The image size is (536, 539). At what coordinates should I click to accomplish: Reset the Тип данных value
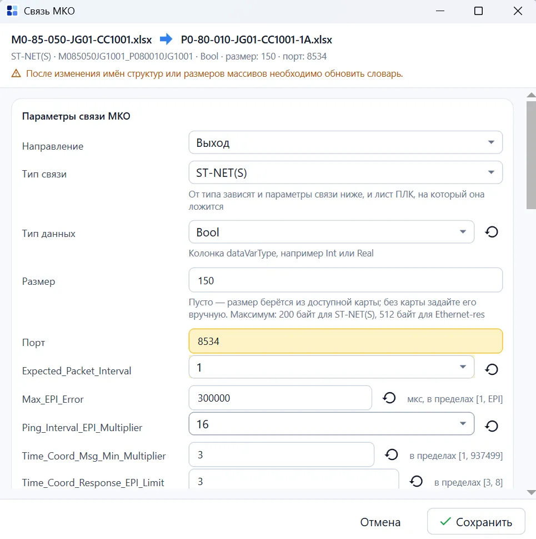click(492, 232)
